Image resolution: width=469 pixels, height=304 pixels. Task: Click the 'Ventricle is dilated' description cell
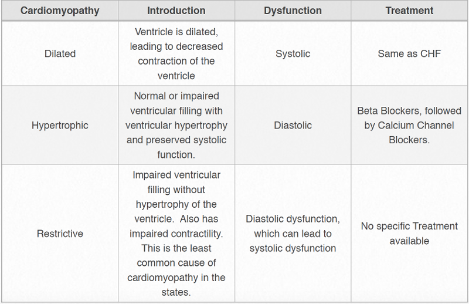click(x=176, y=53)
